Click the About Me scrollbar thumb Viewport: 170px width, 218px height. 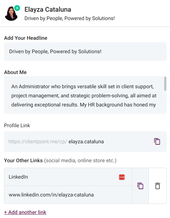click(165, 83)
